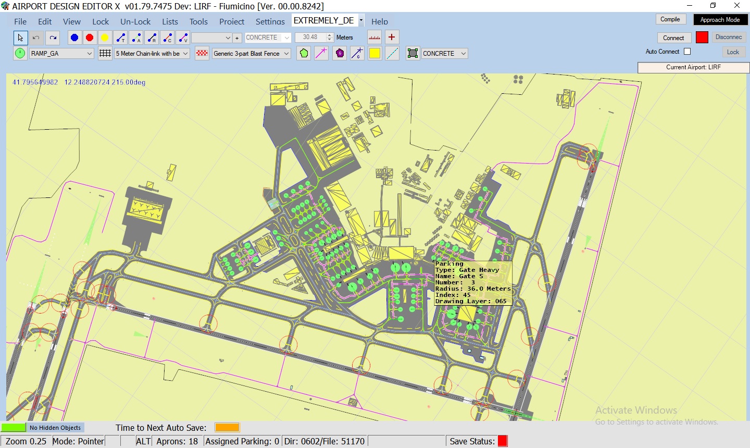This screenshot has height=448, width=750.
Task: Toggle Approach Mode
Action: pyautogui.click(x=720, y=19)
